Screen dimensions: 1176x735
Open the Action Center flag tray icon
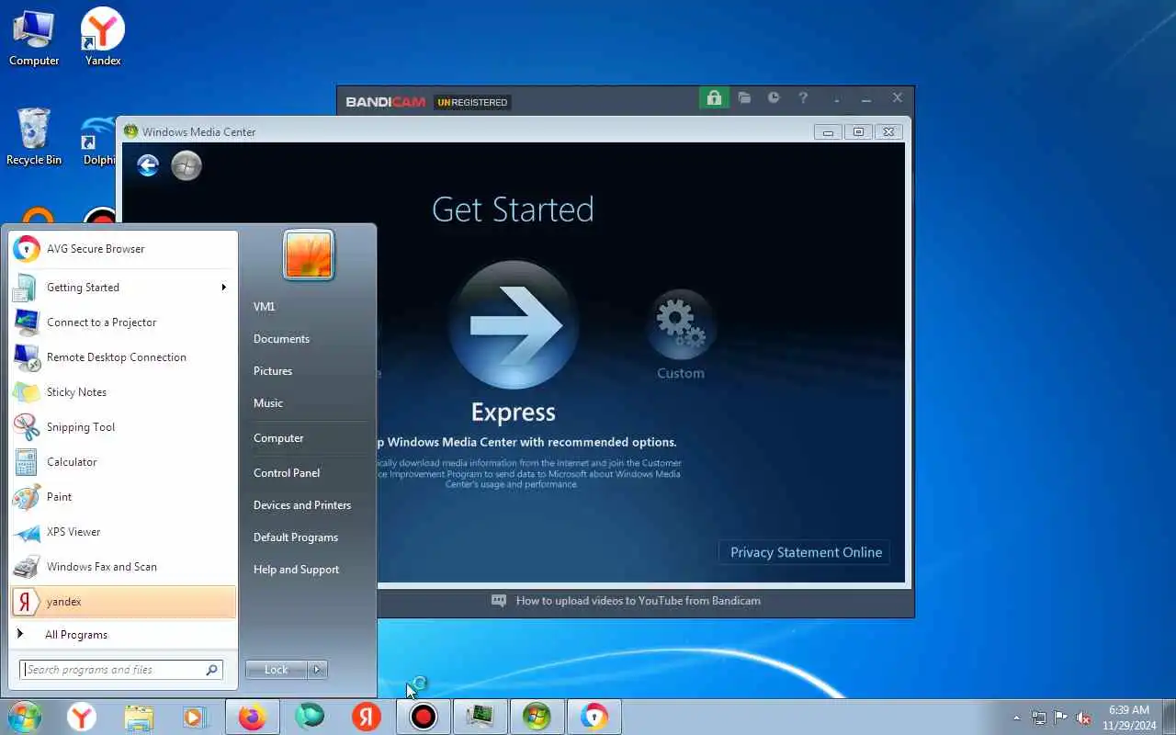[x=1061, y=718]
